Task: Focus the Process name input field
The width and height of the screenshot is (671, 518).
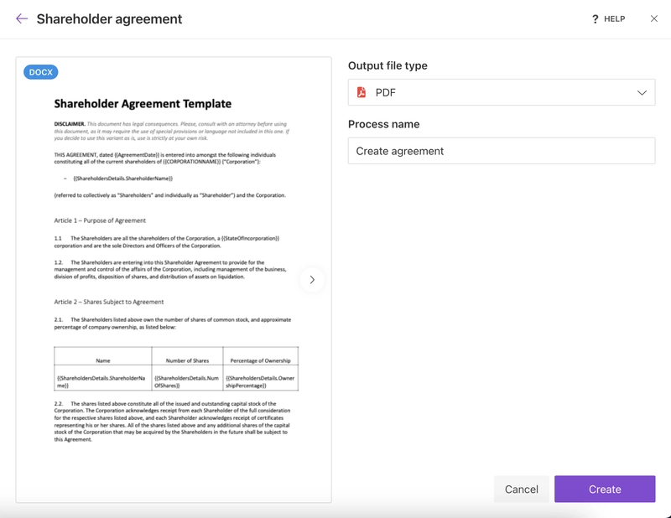Action: [502, 151]
